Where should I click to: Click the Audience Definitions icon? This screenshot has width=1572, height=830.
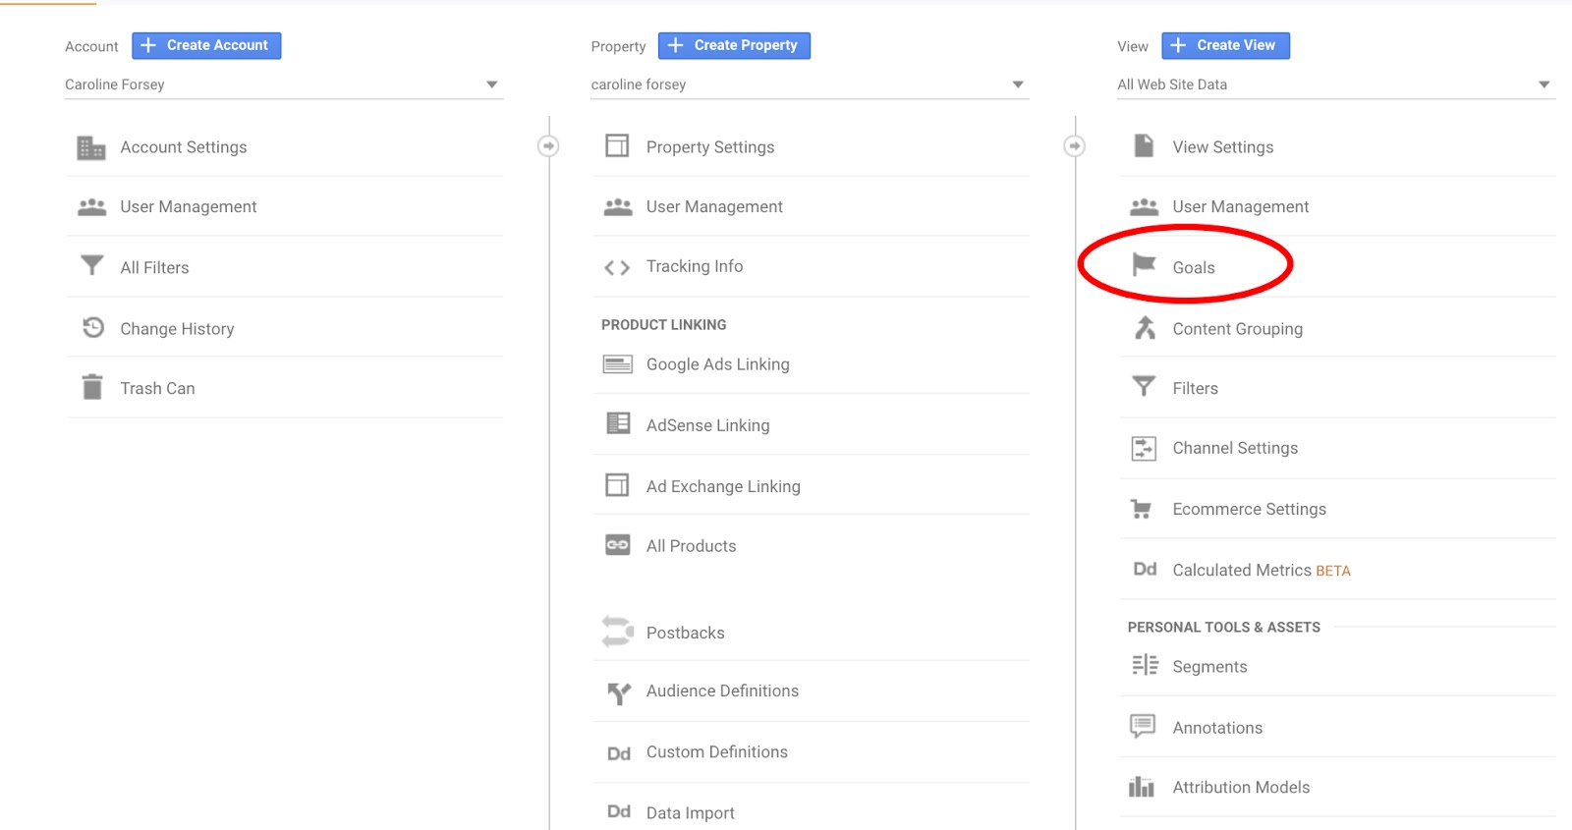[618, 692]
